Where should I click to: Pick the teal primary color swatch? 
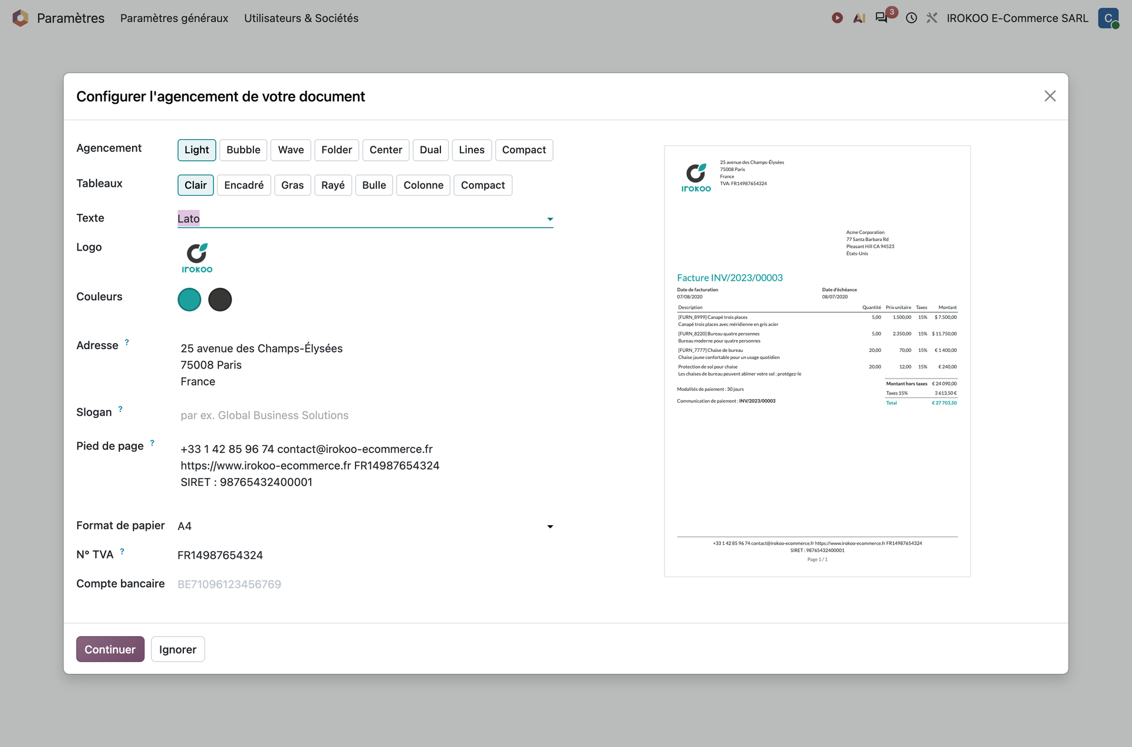pos(189,300)
